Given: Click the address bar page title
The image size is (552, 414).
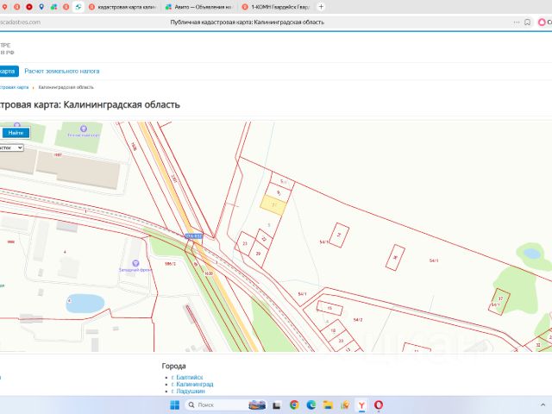Looking at the screenshot, I should [x=248, y=22].
